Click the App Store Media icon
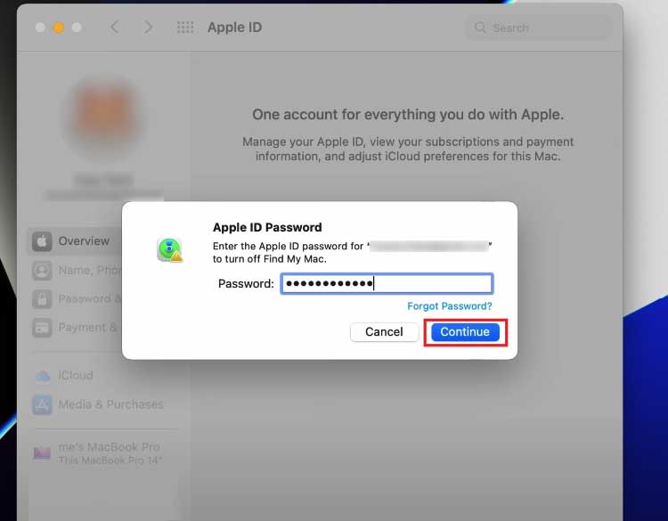This screenshot has width=668, height=521. tap(42, 404)
